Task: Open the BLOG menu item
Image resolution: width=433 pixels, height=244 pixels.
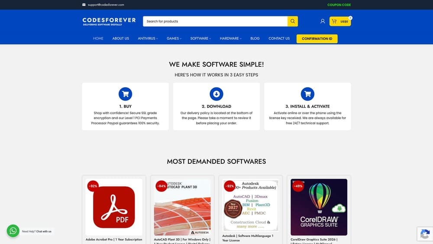Action: [255, 39]
